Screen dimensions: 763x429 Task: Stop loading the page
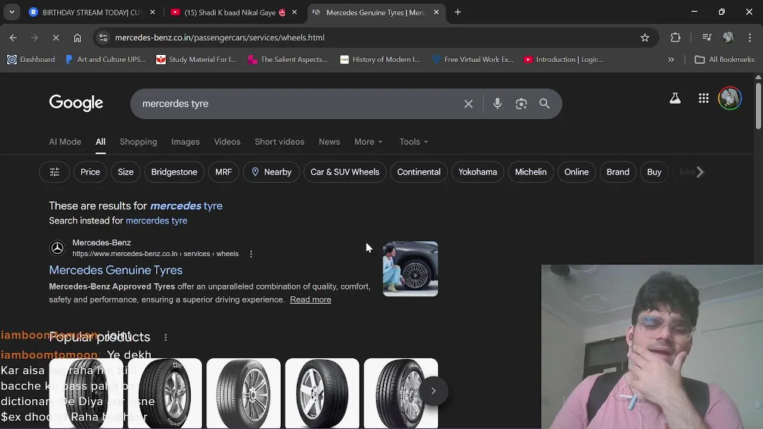pyautogui.click(x=55, y=38)
